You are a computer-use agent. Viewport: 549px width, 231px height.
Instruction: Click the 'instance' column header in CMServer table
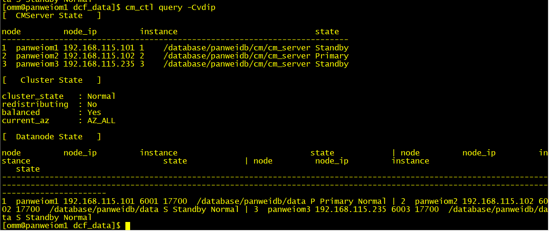(x=158, y=32)
